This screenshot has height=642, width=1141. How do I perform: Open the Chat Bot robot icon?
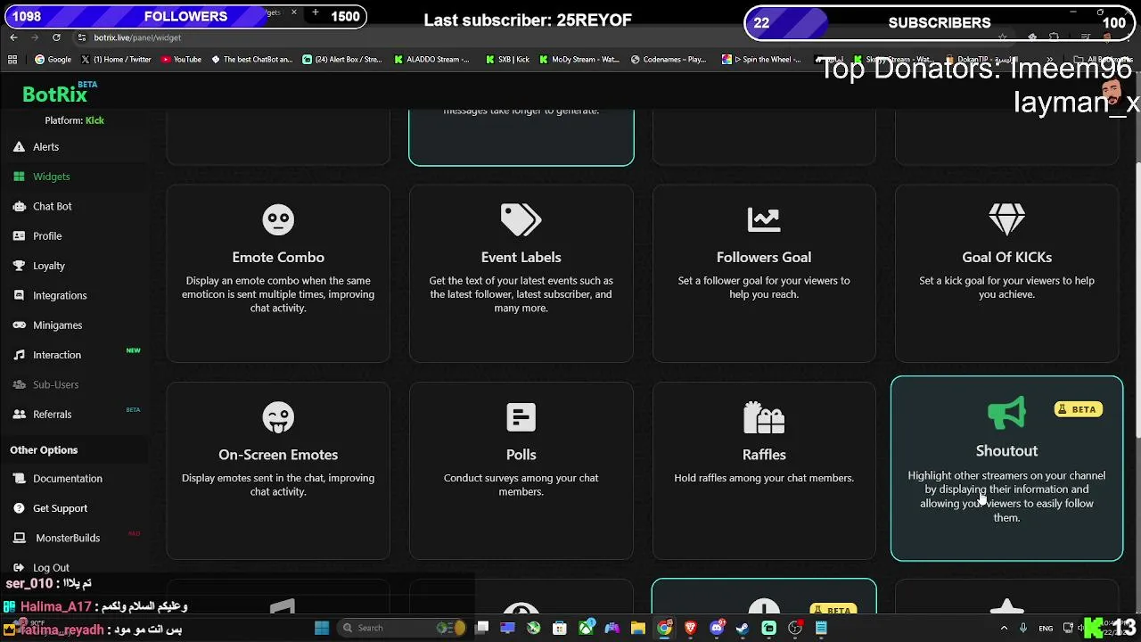point(19,206)
